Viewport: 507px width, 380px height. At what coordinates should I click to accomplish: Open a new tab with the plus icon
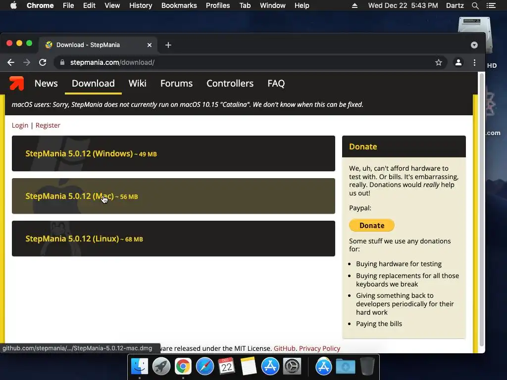pyautogui.click(x=168, y=45)
